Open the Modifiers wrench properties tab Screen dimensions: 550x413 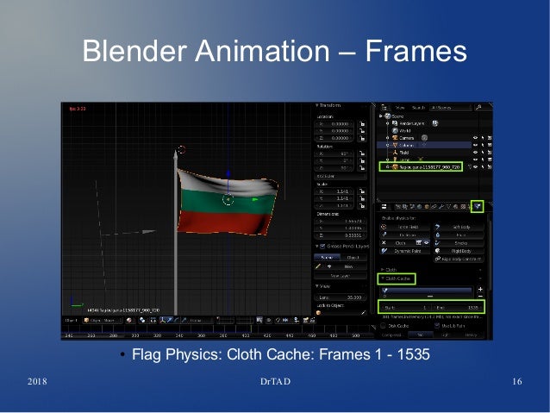(441, 206)
